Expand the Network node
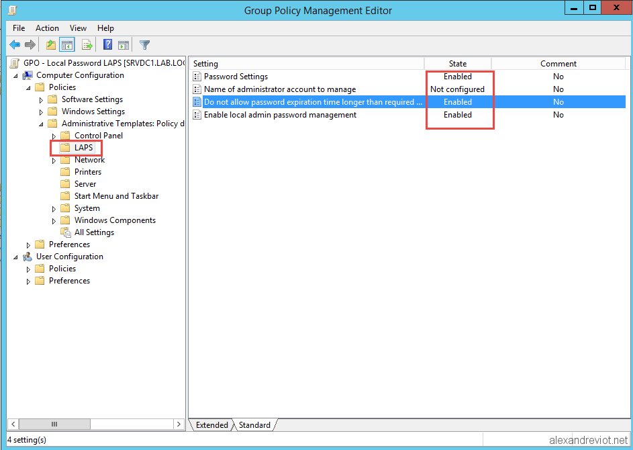 54,161
